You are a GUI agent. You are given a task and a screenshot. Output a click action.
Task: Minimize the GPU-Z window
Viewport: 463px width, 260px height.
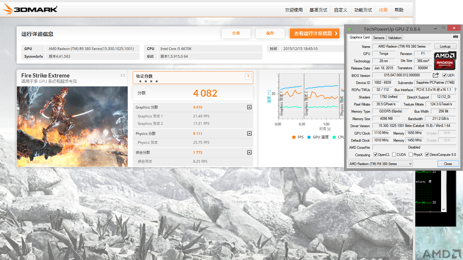tap(435, 28)
